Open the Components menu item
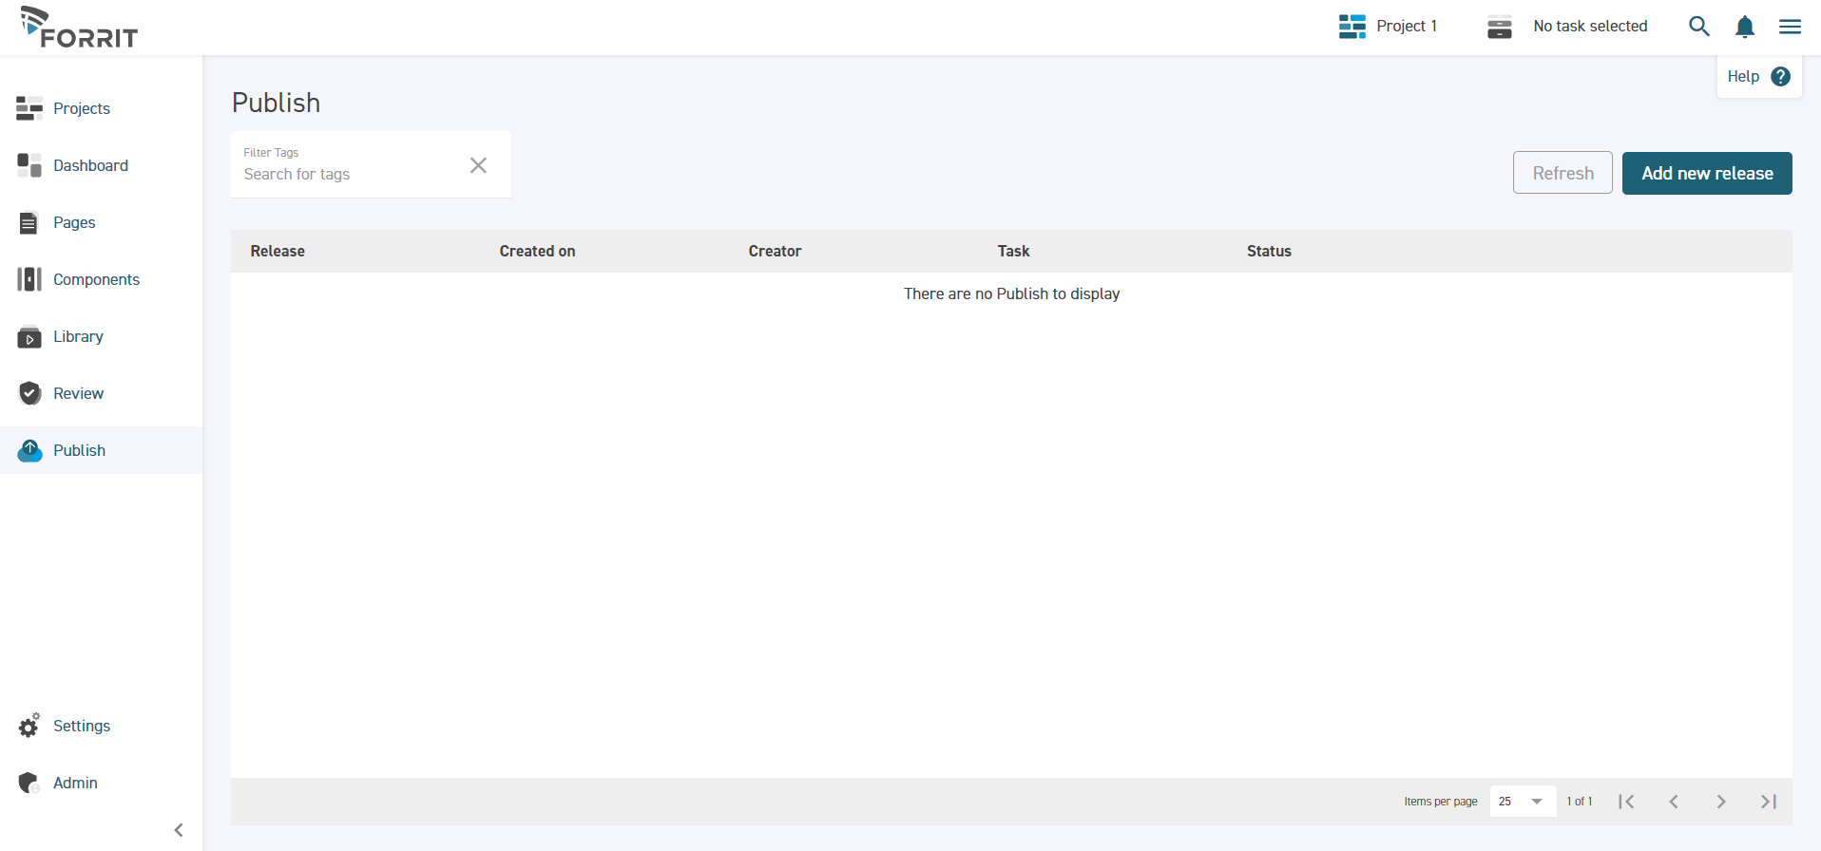This screenshot has height=851, width=1821. (102, 279)
